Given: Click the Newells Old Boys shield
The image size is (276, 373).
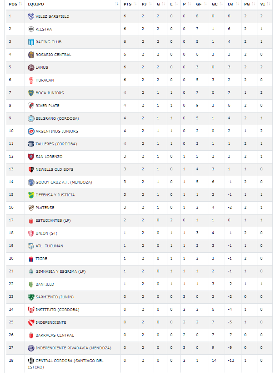Looking at the screenshot, I should tap(31, 169).
